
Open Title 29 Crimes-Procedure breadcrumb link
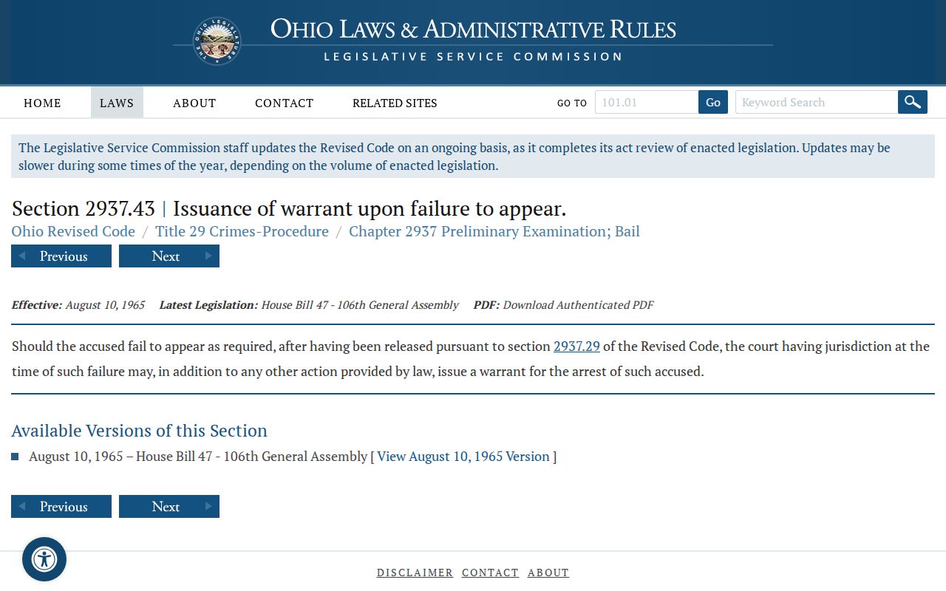click(242, 231)
